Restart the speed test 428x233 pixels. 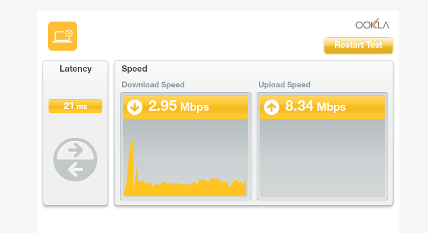pyautogui.click(x=358, y=45)
